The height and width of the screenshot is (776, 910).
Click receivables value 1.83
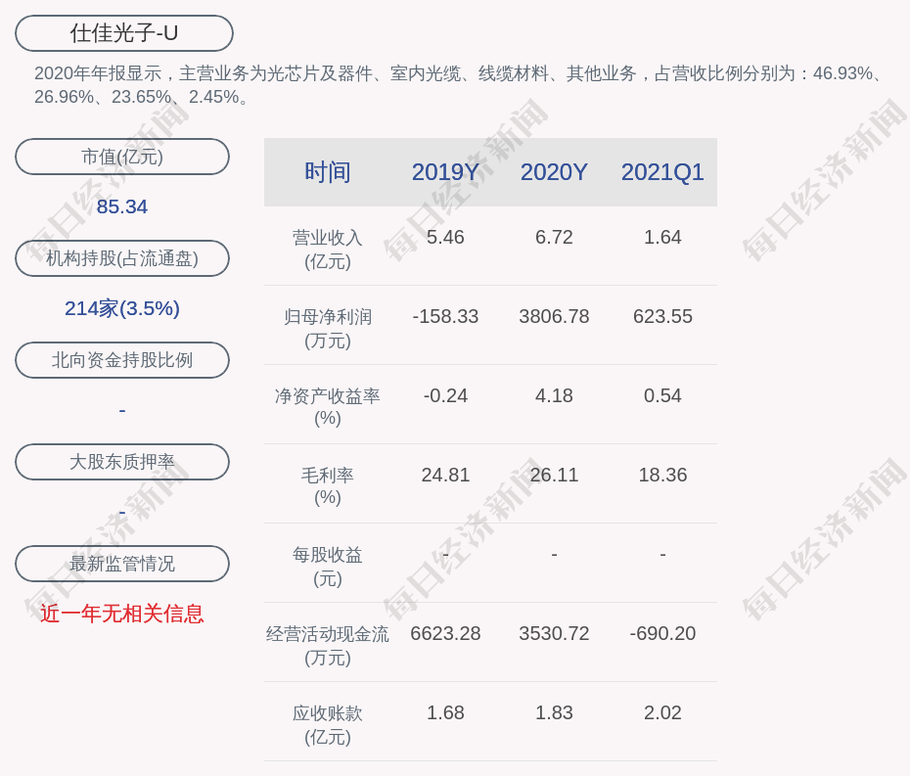(x=554, y=712)
